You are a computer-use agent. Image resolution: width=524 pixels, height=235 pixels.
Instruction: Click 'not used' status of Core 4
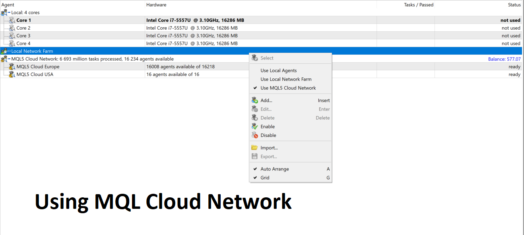coord(511,44)
